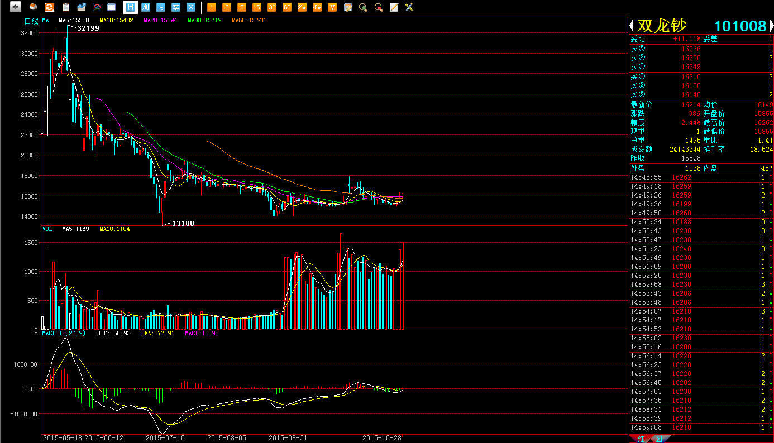Click the zoom in magnifier icon
The width and height of the screenshot is (774, 443).
pyautogui.click(x=363, y=7)
